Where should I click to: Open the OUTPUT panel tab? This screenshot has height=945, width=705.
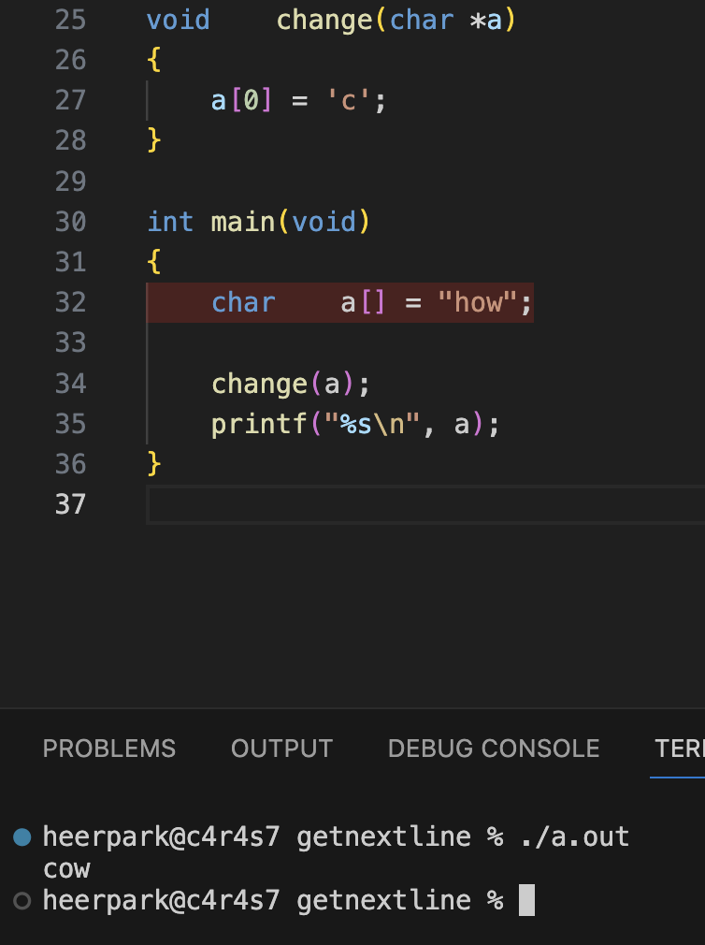[281, 749]
